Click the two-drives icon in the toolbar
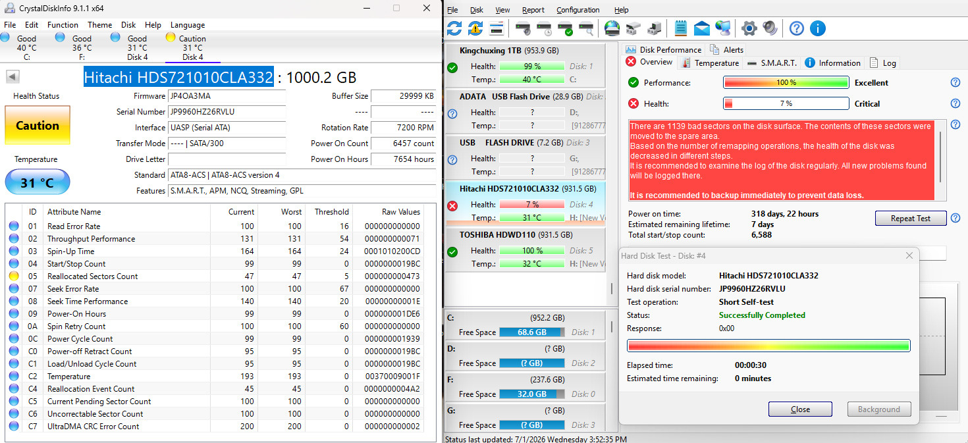 (x=633, y=28)
